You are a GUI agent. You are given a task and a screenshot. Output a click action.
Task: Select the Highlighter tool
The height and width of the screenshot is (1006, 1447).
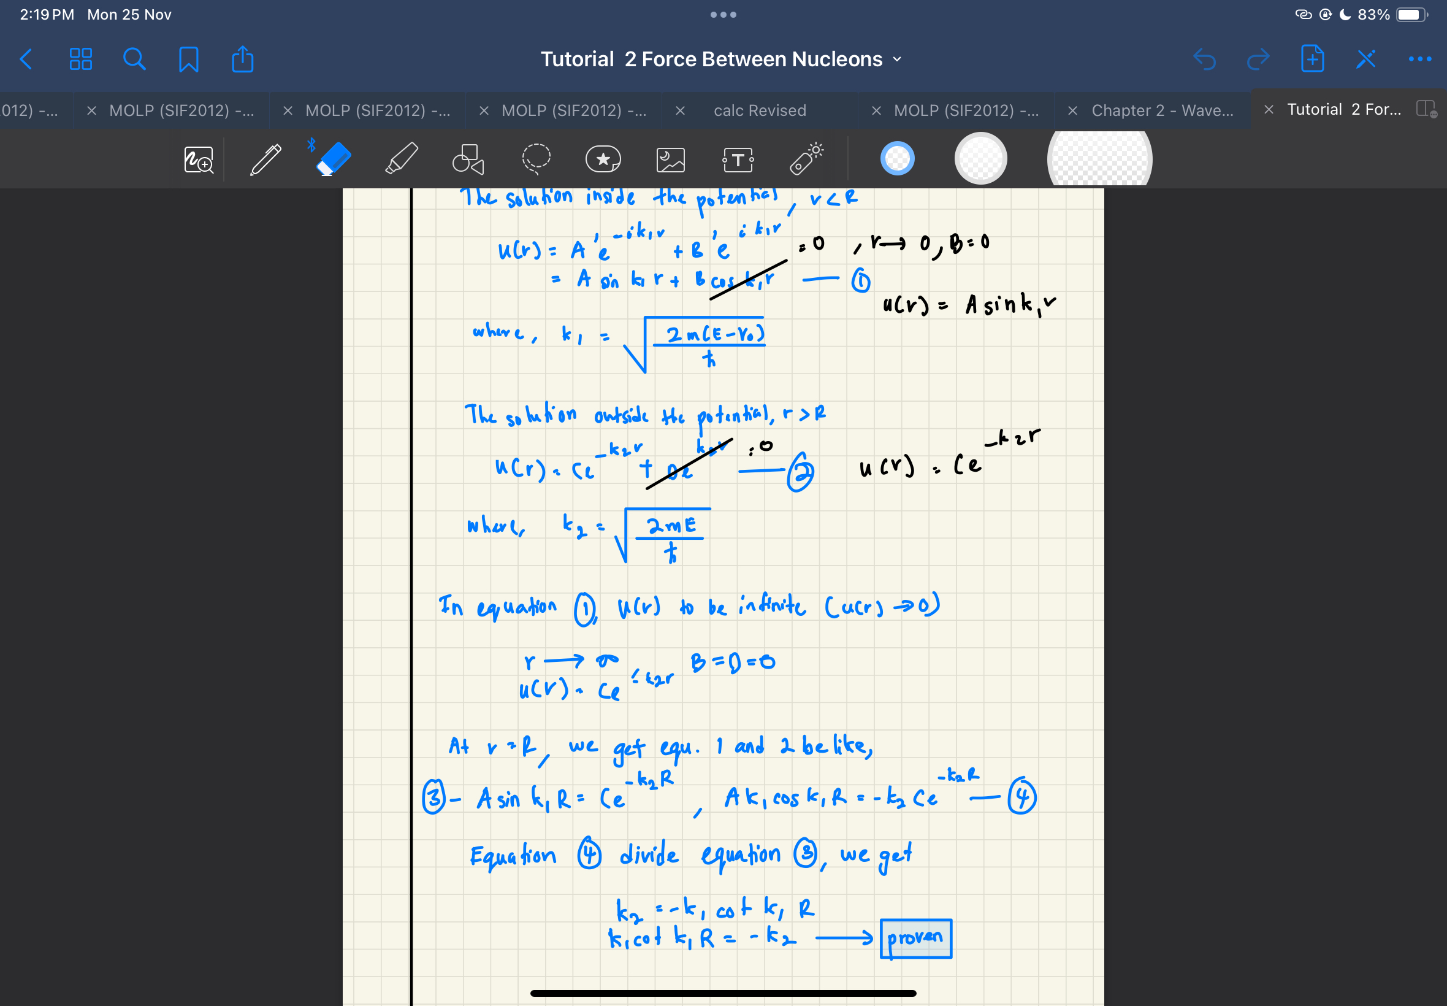tap(402, 159)
